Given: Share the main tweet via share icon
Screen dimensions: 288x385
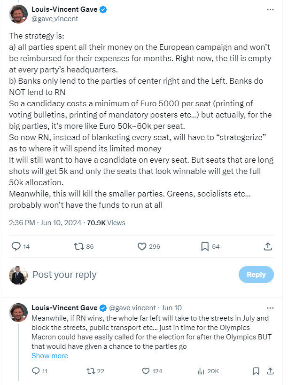Looking at the screenshot, I should click(268, 246).
